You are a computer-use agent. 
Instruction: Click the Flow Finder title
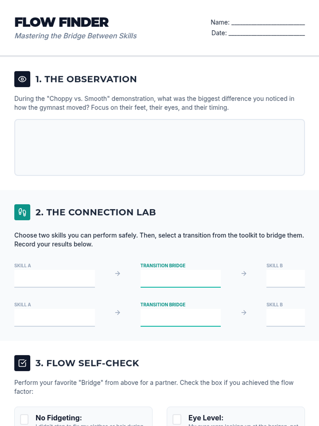[x=62, y=22]
